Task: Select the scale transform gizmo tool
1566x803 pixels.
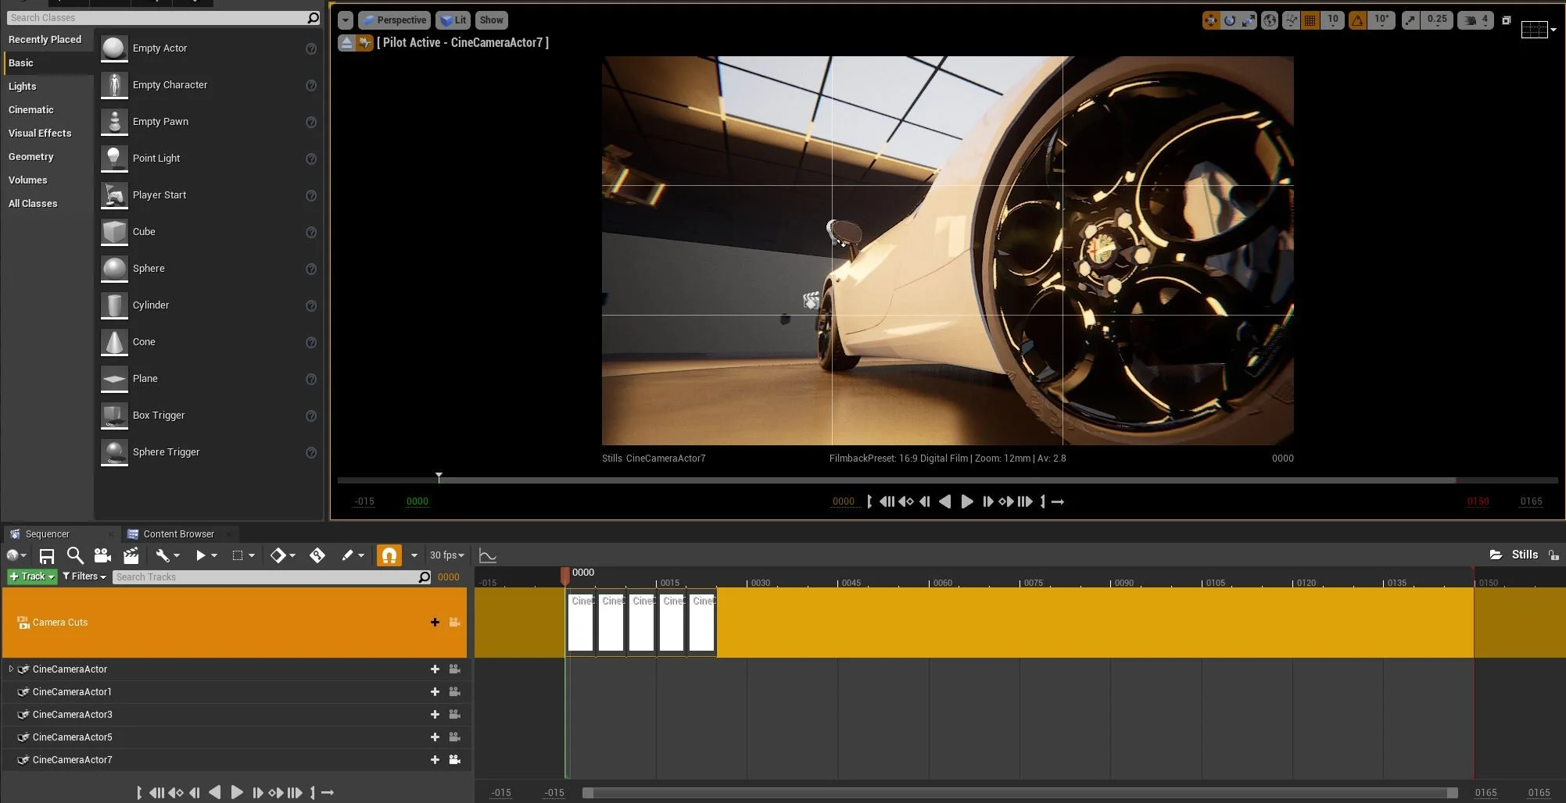Action: [1249, 20]
